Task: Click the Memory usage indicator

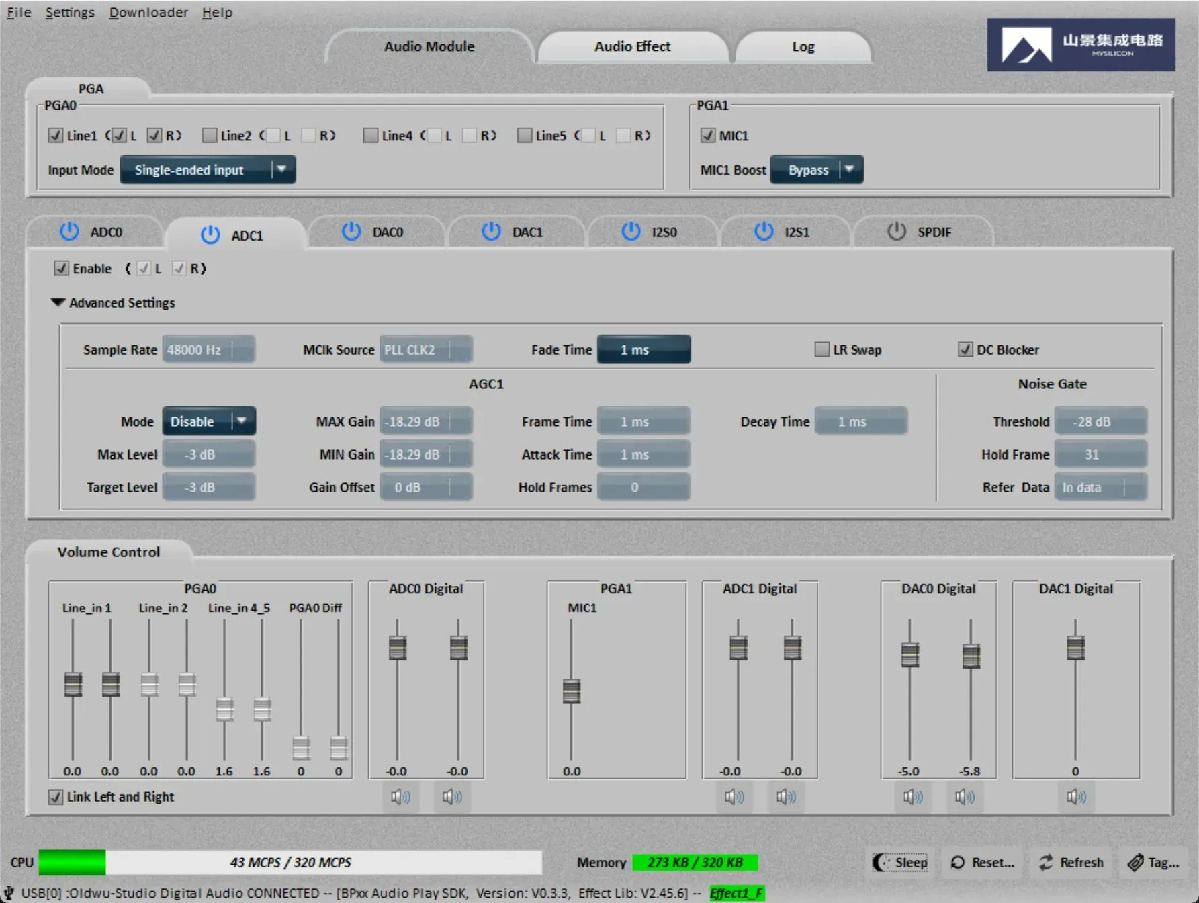Action: [x=695, y=863]
